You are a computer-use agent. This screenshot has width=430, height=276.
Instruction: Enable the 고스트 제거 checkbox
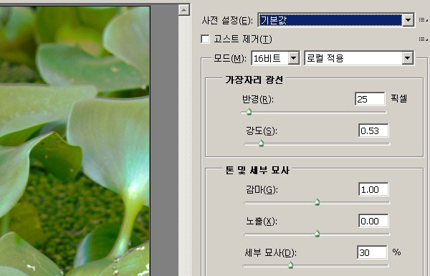(205, 39)
